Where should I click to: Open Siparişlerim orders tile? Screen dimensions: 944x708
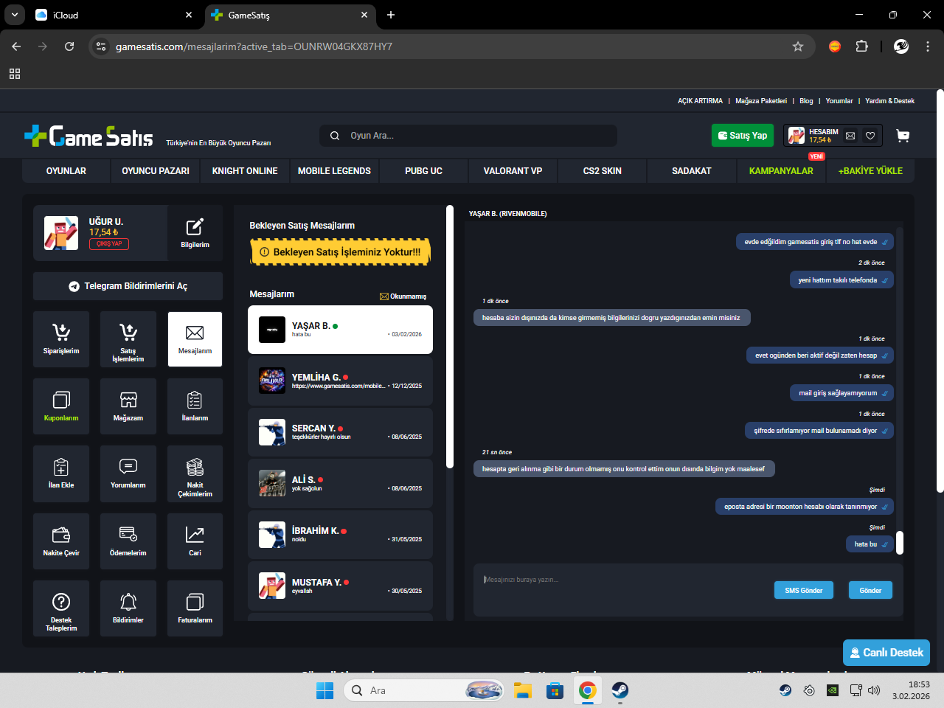pos(61,339)
